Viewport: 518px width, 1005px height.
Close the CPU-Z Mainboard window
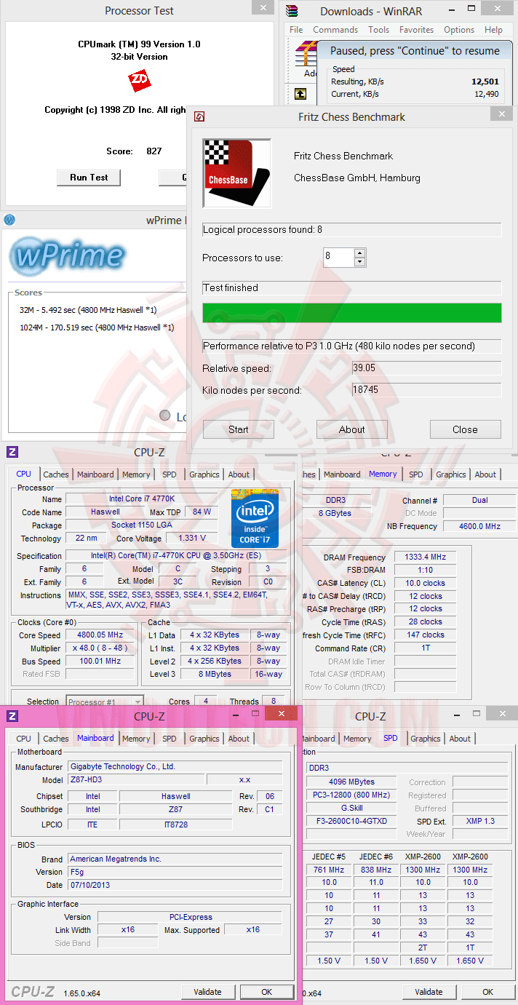pyautogui.click(x=280, y=714)
